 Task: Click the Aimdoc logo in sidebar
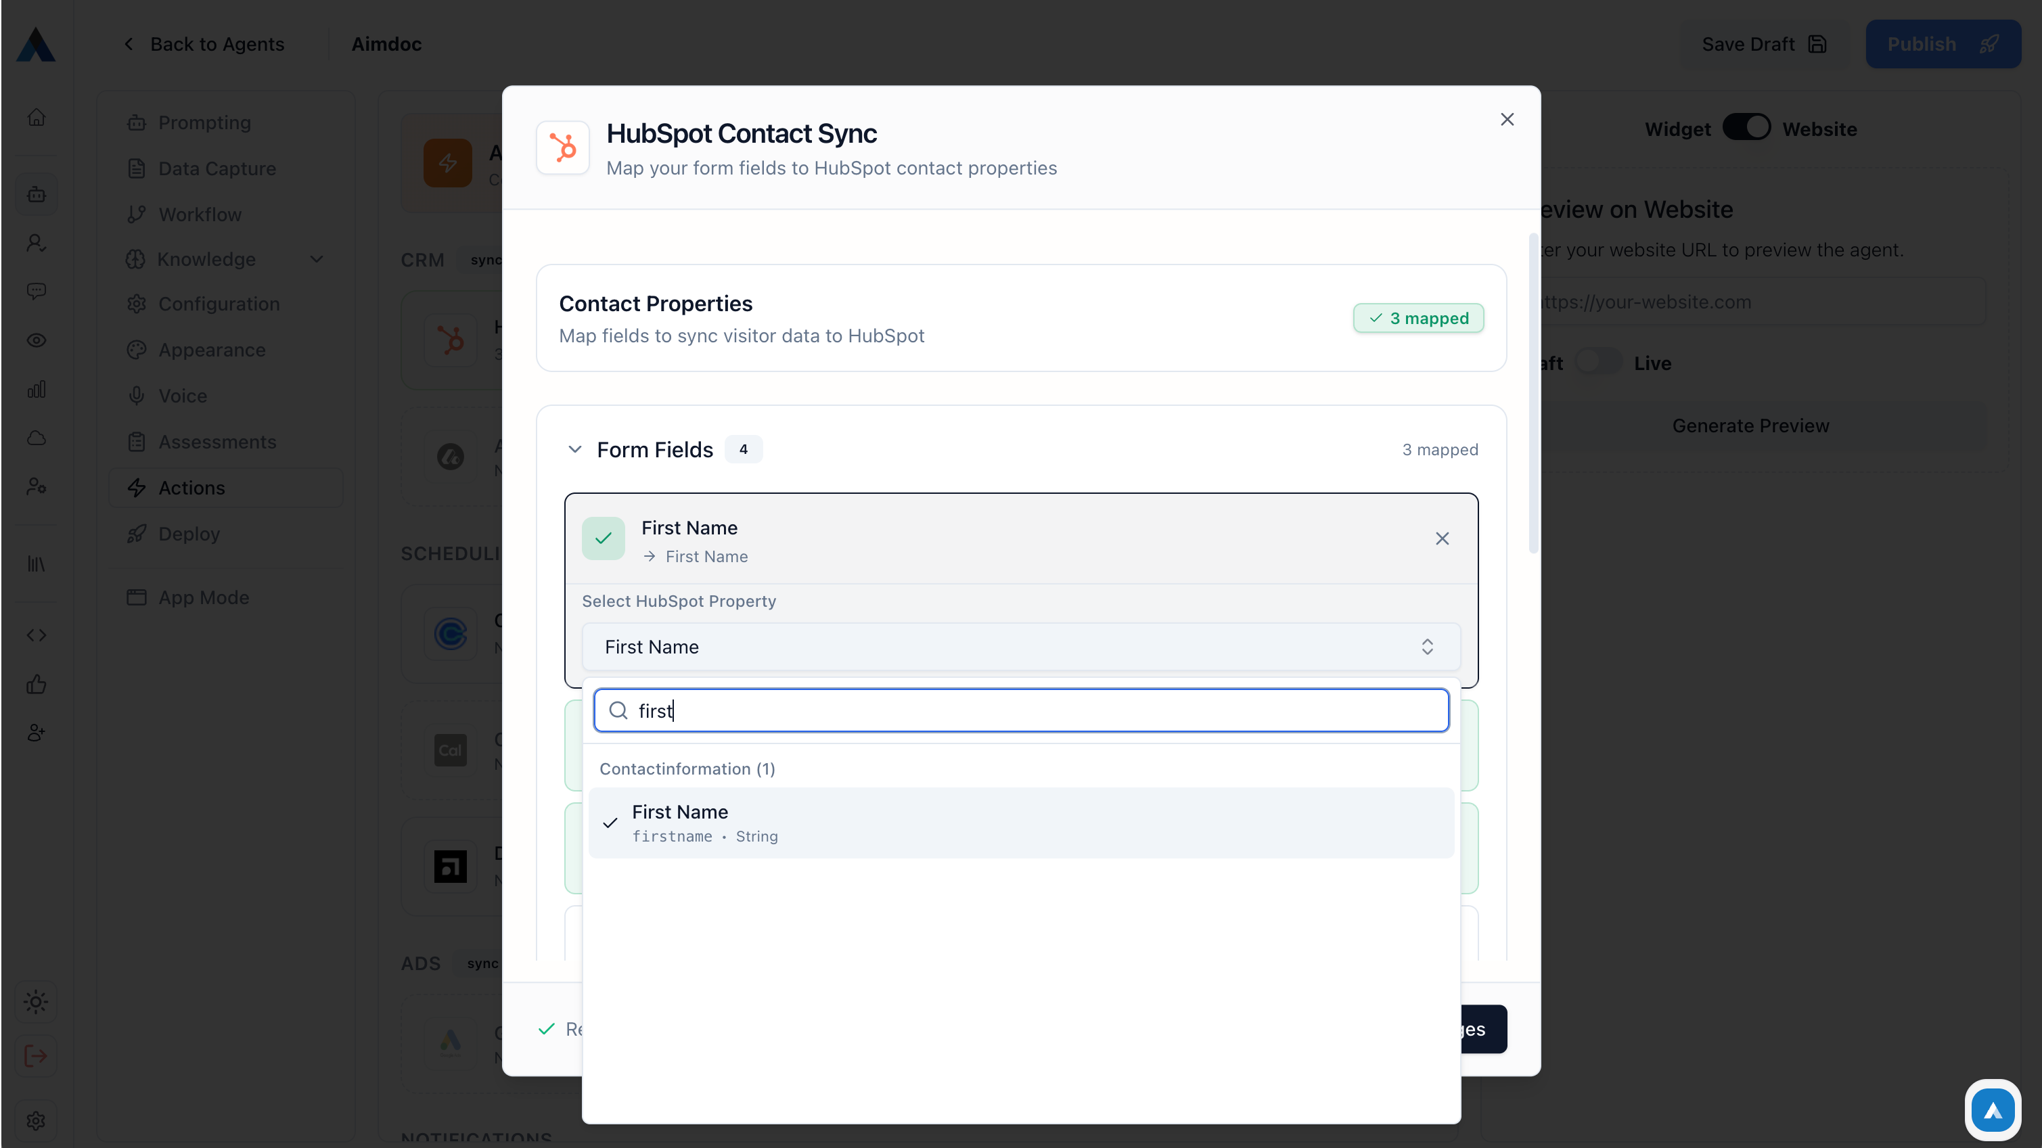(x=36, y=45)
